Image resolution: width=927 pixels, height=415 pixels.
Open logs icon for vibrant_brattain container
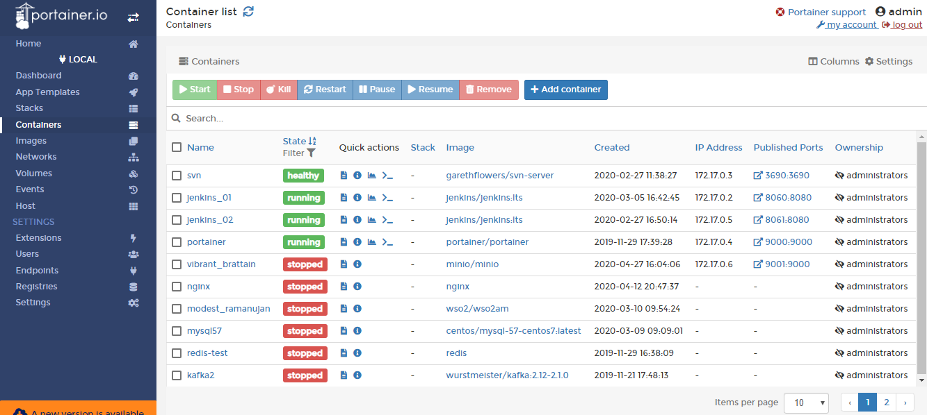click(344, 264)
